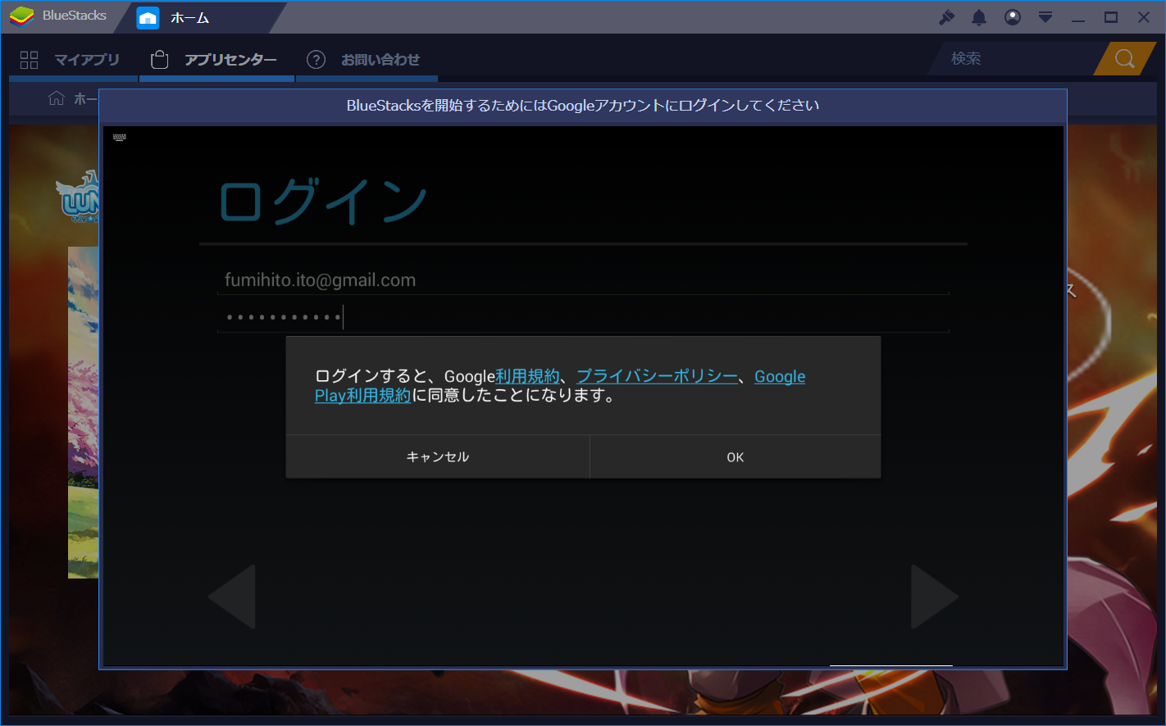Open the account profile icon
Viewport: 1166px width, 726px height.
click(1013, 17)
